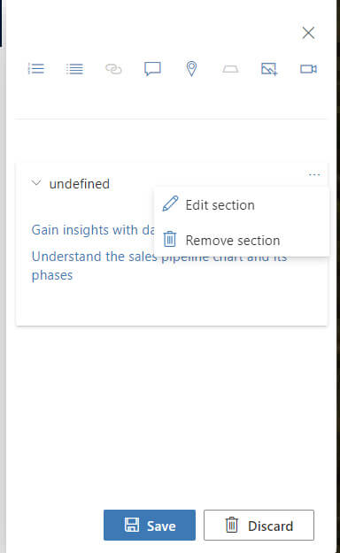Open the Gain insights link
This screenshot has height=553, width=340.
93,230
